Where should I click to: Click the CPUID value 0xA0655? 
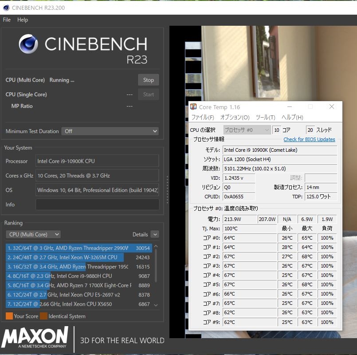click(x=239, y=197)
